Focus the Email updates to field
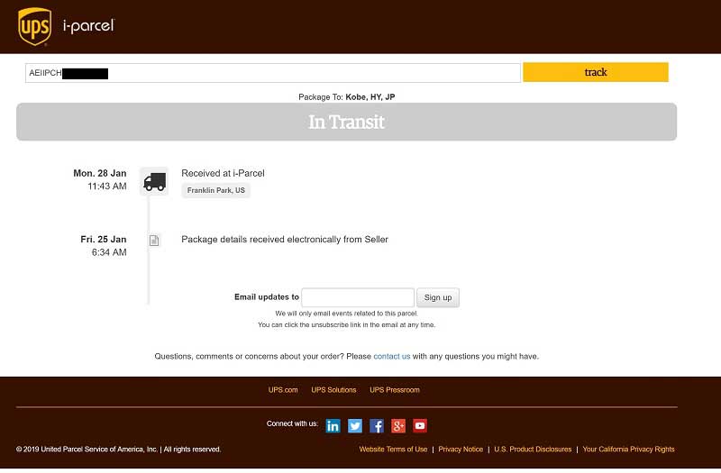Screen dimensions: 721x473 pos(358,297)
